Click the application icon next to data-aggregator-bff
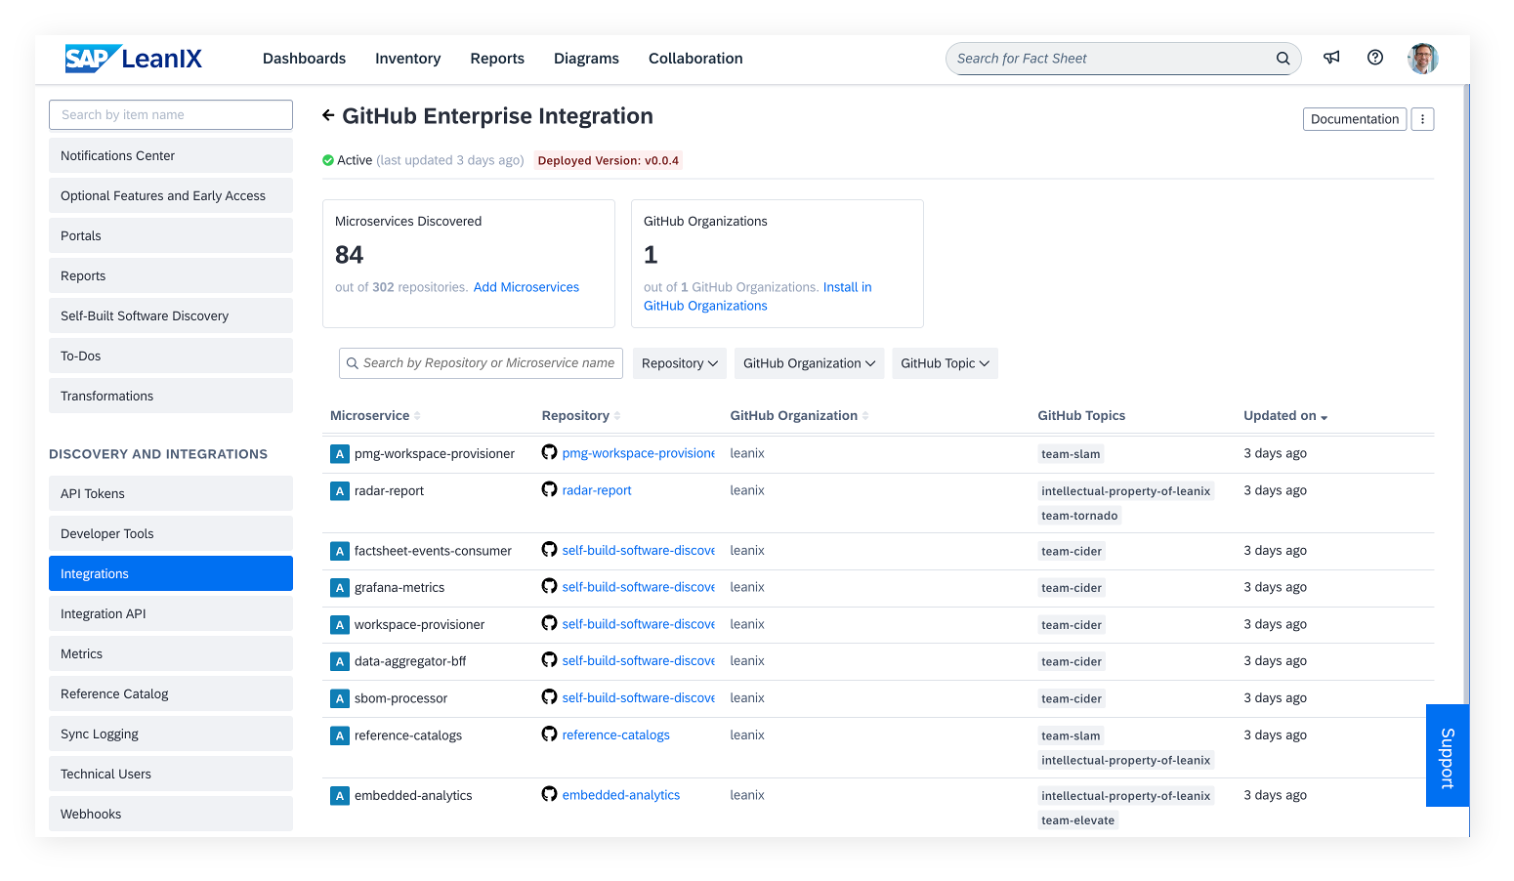Screen dimensions: 1514x881 point(340,662)
